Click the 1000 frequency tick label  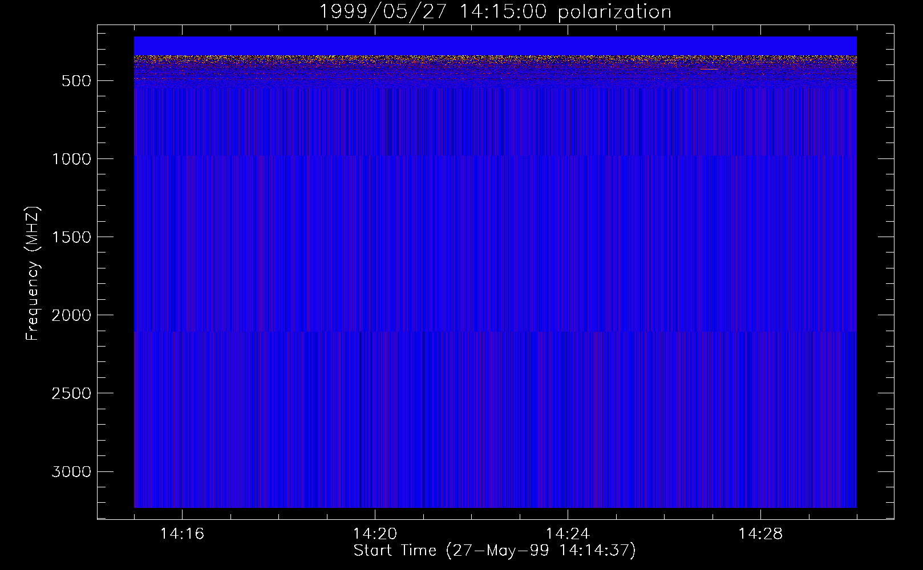point(71,159)
